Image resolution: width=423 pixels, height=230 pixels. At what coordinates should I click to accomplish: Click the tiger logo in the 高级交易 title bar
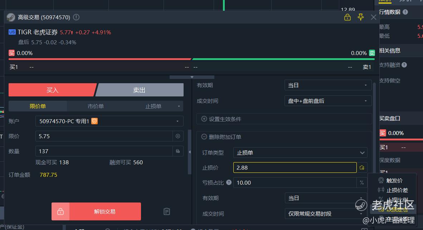pyautogui.click(x=11, y=17)
